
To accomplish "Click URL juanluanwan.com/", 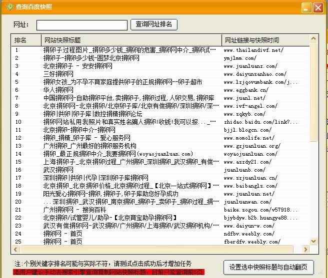I will coord(247,202).
